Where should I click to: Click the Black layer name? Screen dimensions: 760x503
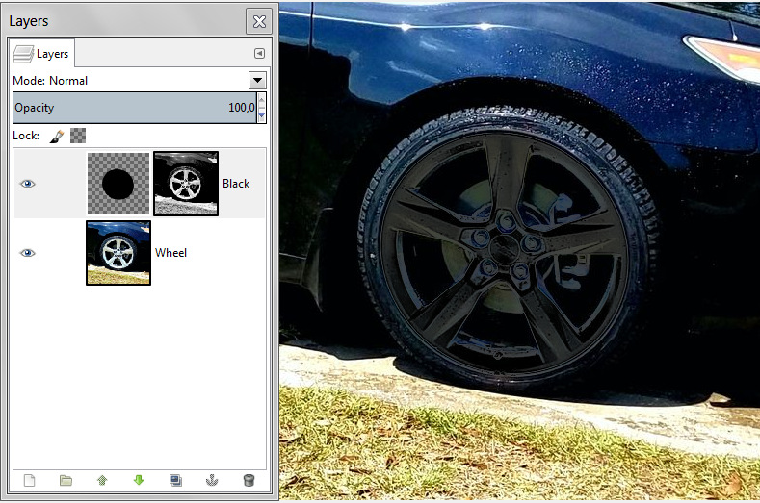pyautogui.click(x=236, y=184)
